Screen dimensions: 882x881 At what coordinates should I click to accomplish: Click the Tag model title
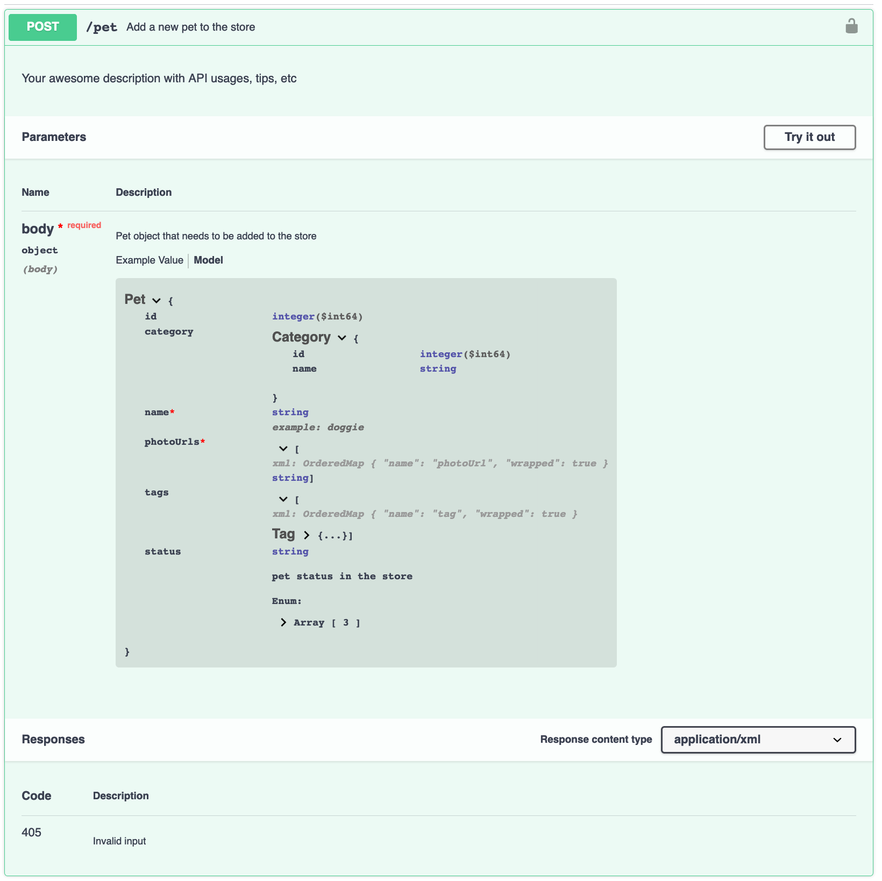[x=283, y=534]
